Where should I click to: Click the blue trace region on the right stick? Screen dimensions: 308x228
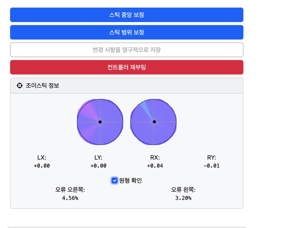pyautogui.click(x=145, y=108)
